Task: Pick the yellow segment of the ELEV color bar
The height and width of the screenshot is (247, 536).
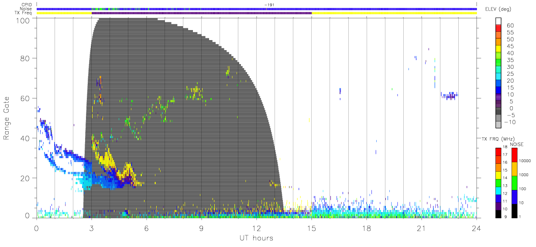Action: coord(499,50)
